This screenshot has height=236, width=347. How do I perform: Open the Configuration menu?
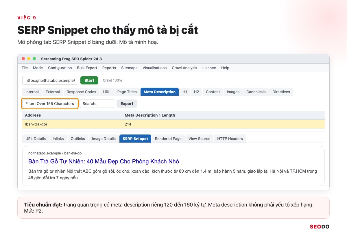point(60,68)
